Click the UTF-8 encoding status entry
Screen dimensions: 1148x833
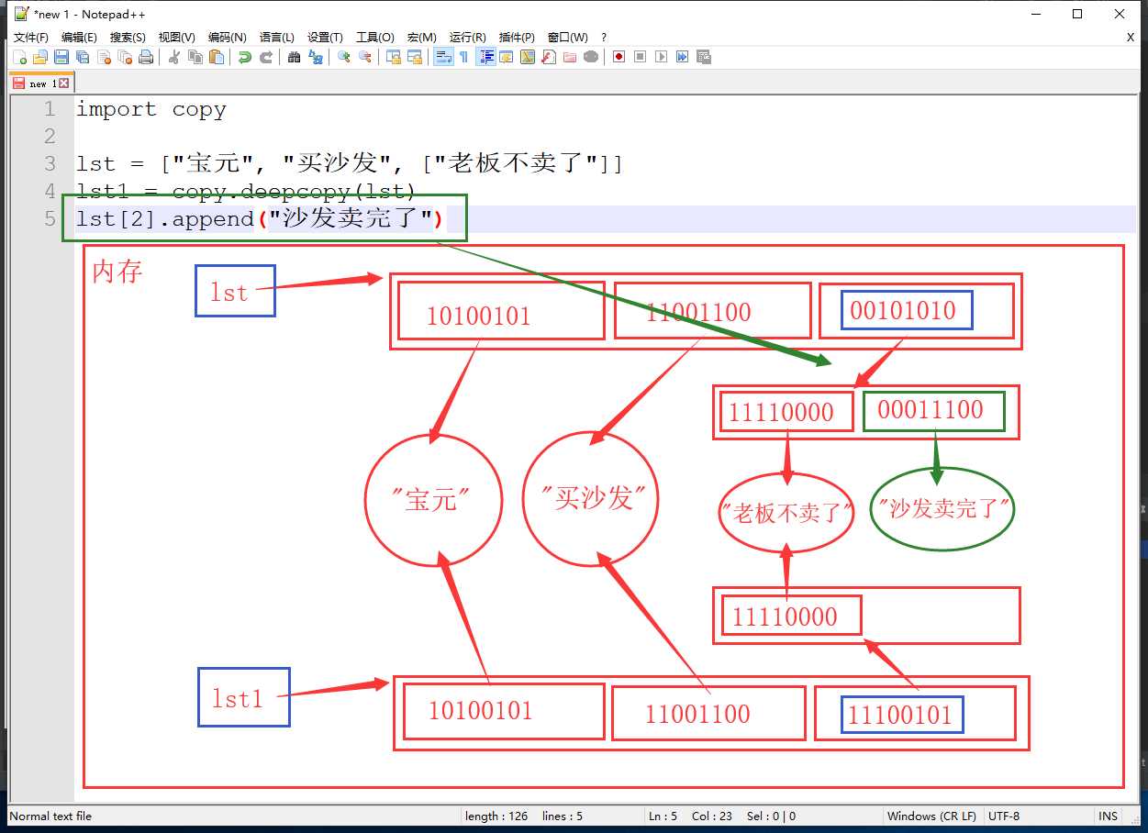tap(1004, 816)
